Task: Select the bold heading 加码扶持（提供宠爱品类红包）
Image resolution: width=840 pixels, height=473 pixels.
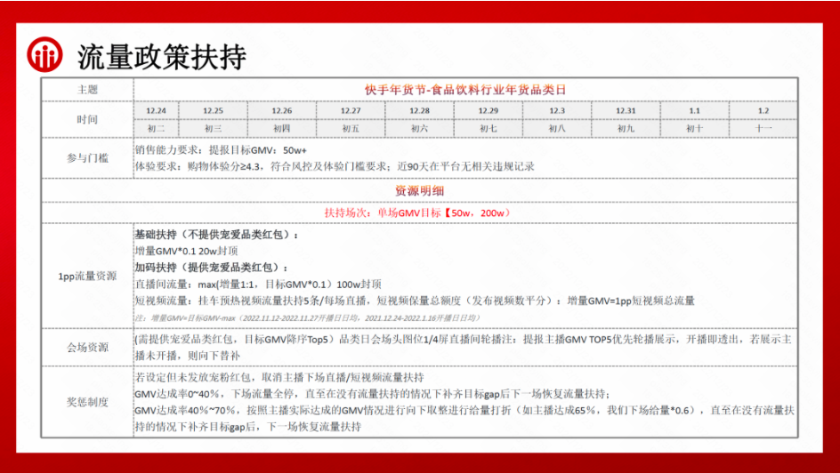Action: (212, 268)
